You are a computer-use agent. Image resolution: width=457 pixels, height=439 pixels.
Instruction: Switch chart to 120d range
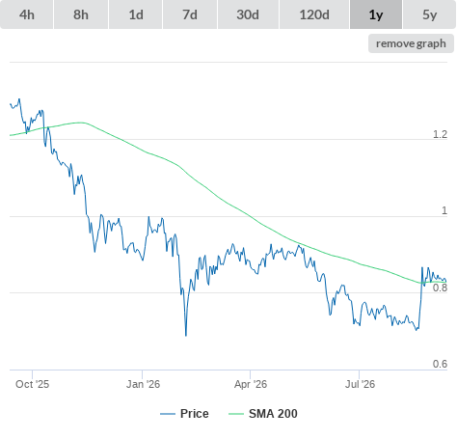[x=314, y=14]
